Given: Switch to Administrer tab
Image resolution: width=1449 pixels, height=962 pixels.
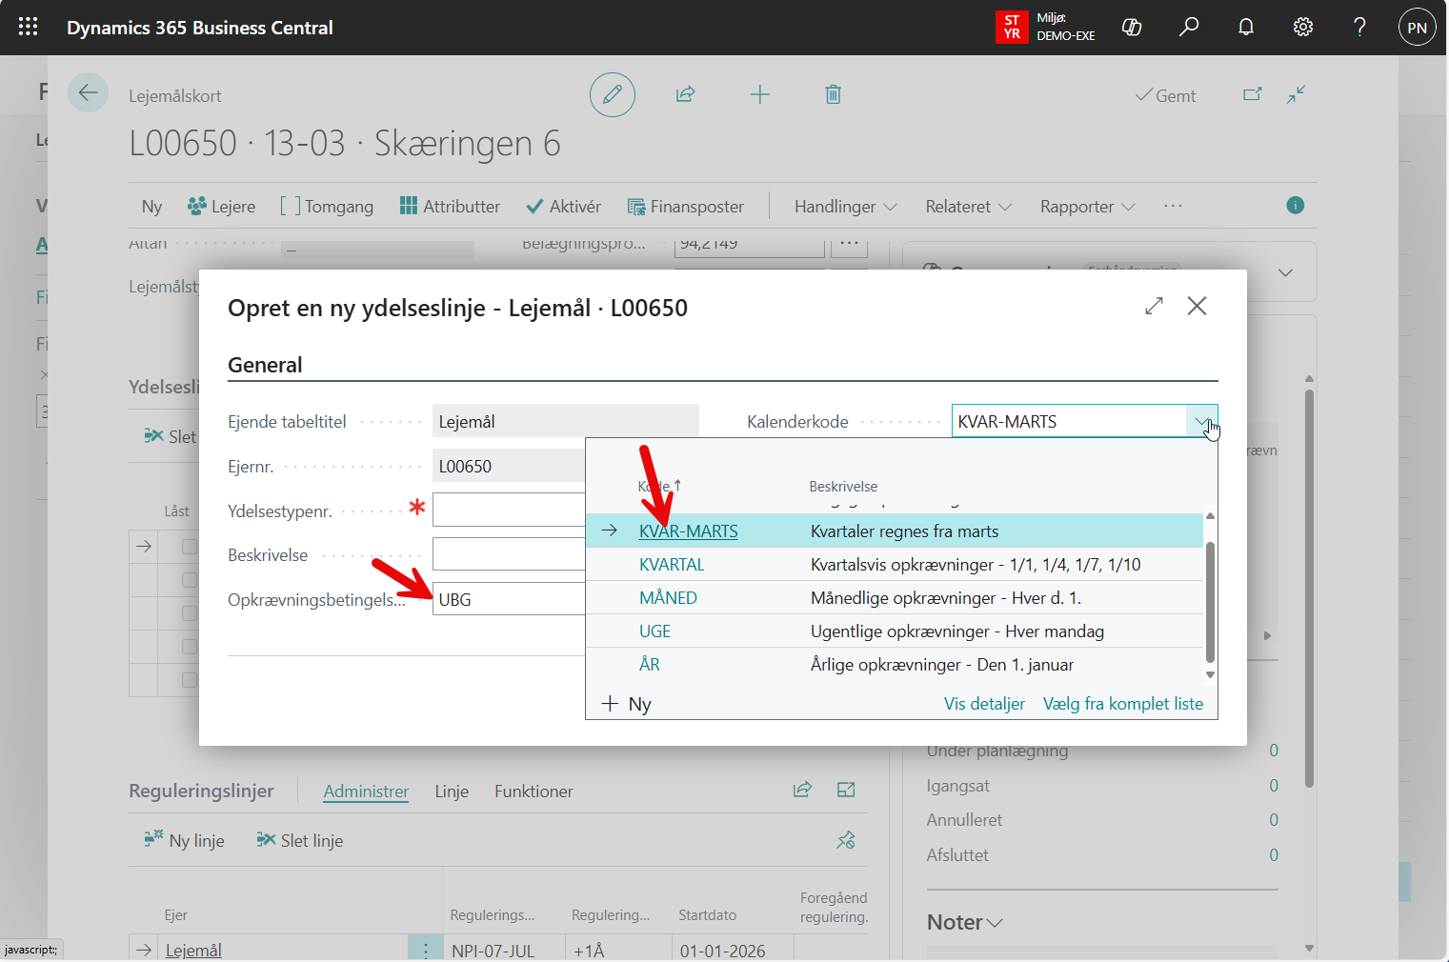Looking at the screenshot, I should click(x=366, y=792).
